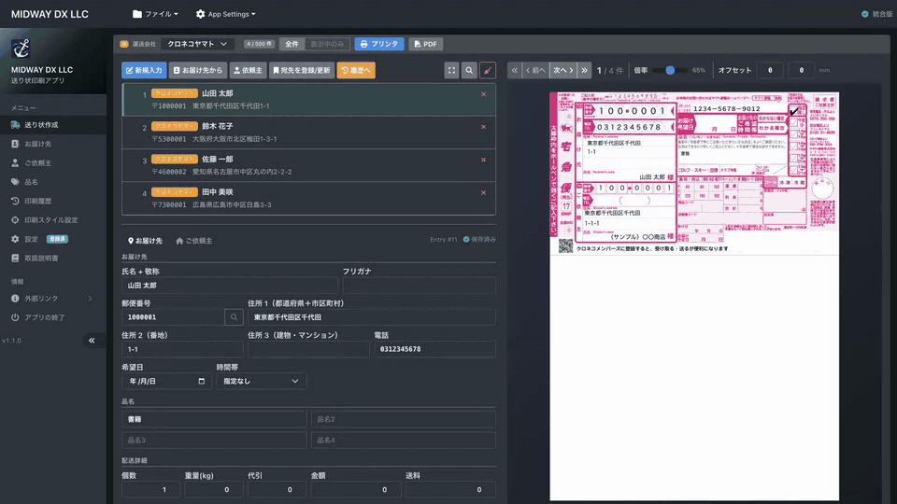Viewport: 897px width, 504px height.
Task: Select the 表示中のみ toggle
Action: coord(327,44)
